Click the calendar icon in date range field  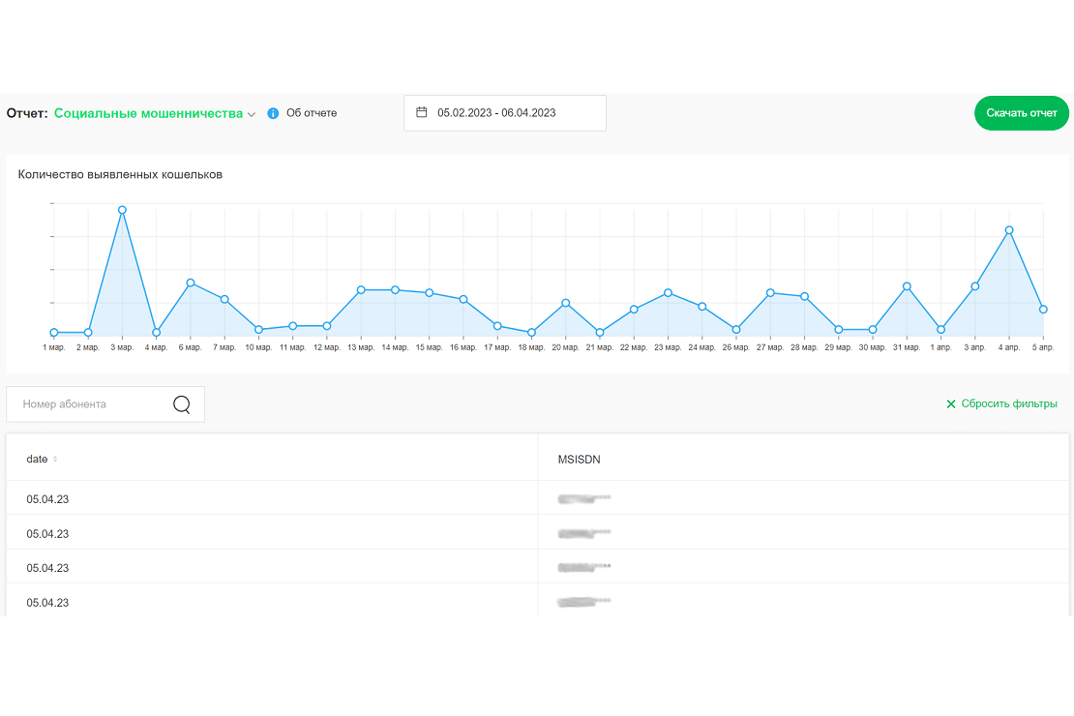(422, 112)
